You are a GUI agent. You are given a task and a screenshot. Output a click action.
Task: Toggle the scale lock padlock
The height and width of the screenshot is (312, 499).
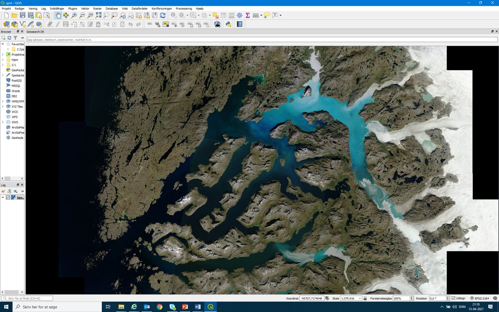364,298
